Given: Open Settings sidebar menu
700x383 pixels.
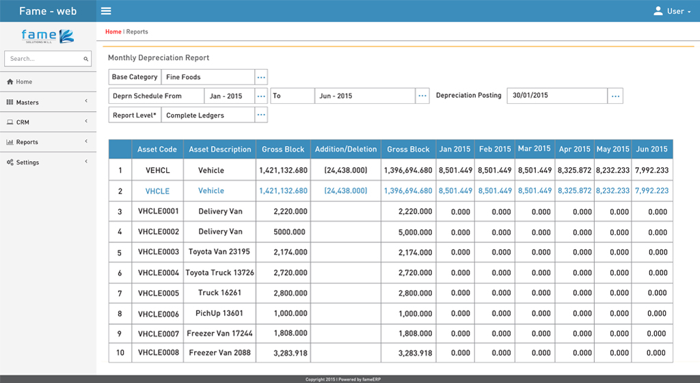Looking at the screenshot, I should pos(48,162).
